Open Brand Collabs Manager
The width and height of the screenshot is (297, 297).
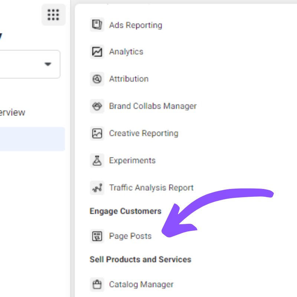(x=153, y=106)
